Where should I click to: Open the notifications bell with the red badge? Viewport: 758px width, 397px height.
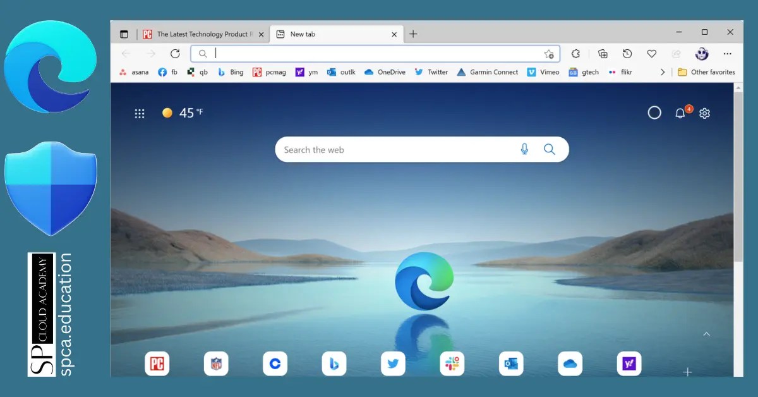pos(679,113)
